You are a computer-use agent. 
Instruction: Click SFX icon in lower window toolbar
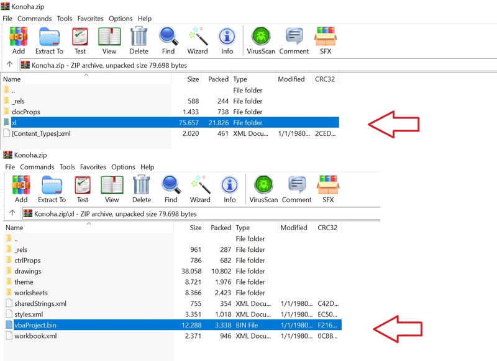coord(328,189)
